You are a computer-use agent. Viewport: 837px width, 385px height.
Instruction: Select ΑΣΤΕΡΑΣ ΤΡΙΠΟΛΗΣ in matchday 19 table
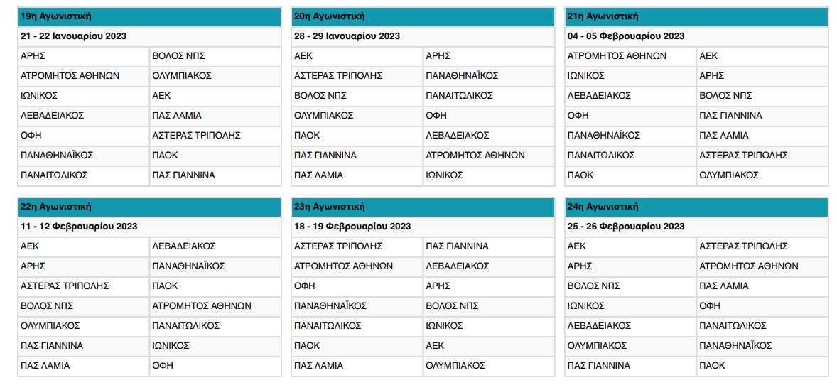(x=215, y=136)
